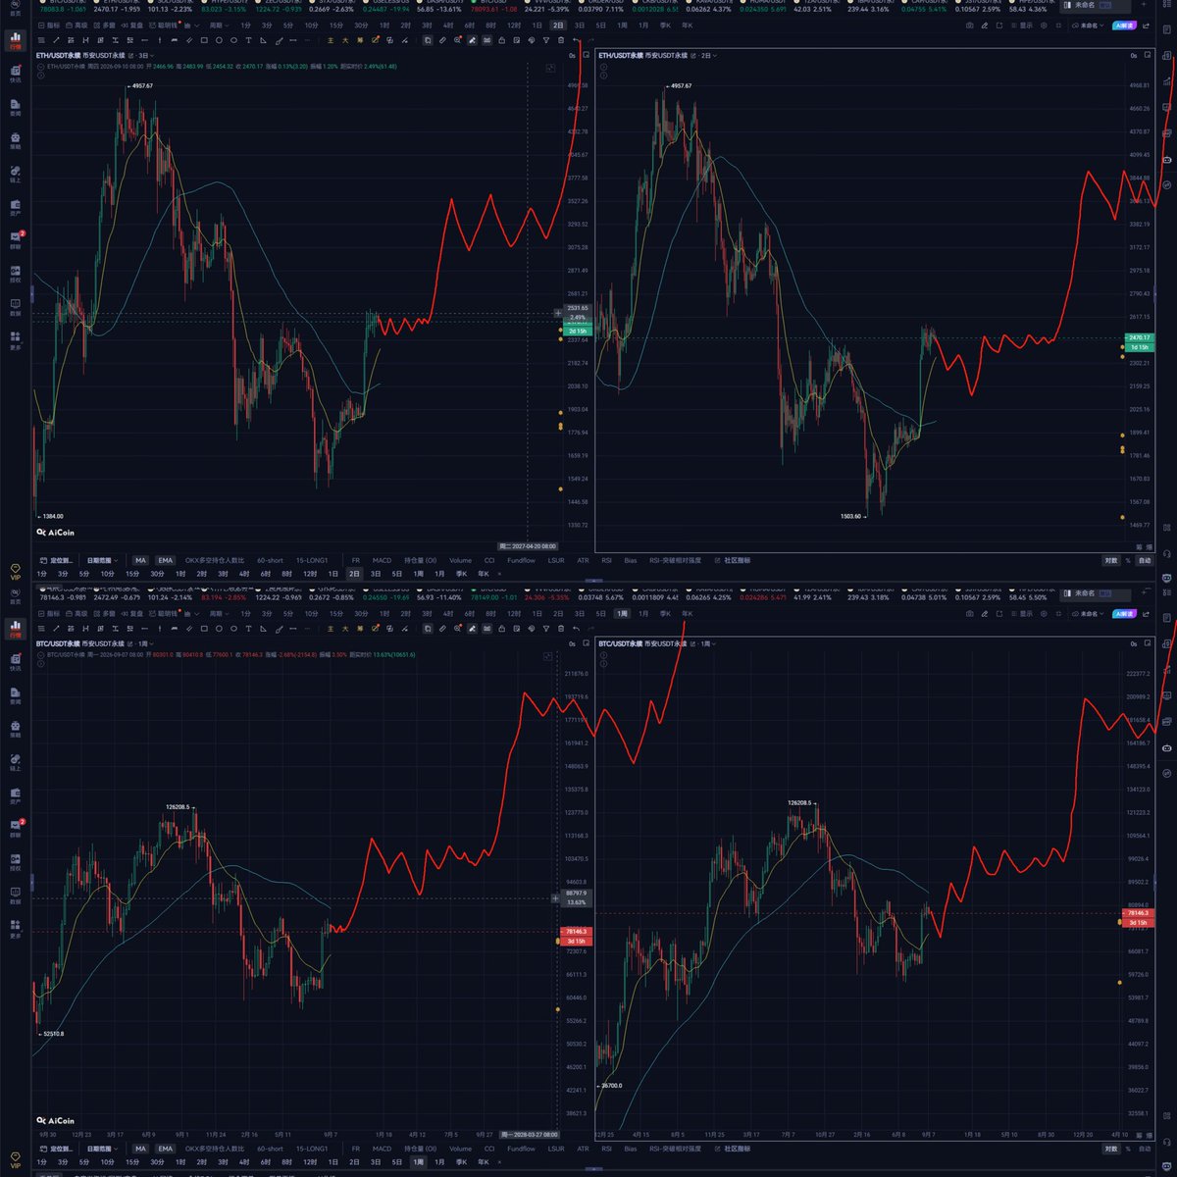This screenshot has height=1177, width=1177.
Task: Open 更多 in the ETH screen sidebar
Action: pyautogui.click(x=16, y=340)
